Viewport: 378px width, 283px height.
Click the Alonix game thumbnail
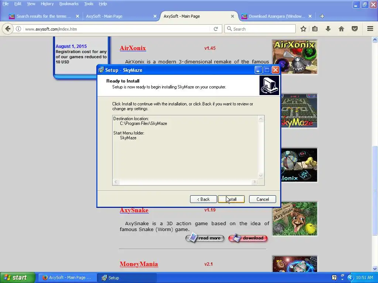tap(299, 165)
